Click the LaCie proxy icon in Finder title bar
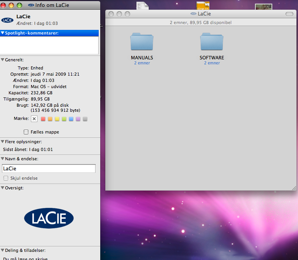 [193, 14]
